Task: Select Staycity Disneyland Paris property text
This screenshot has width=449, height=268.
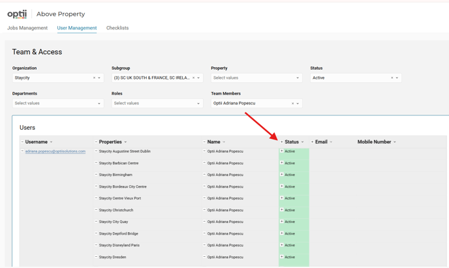Action: tap(119, 245)
